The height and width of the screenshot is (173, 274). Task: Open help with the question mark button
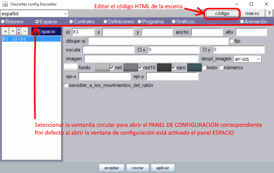[269, 13]
